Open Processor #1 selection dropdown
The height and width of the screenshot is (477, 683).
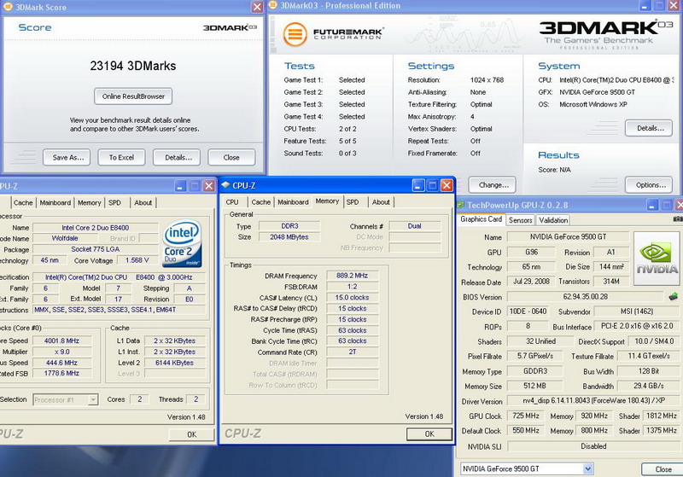pos(66,399)
